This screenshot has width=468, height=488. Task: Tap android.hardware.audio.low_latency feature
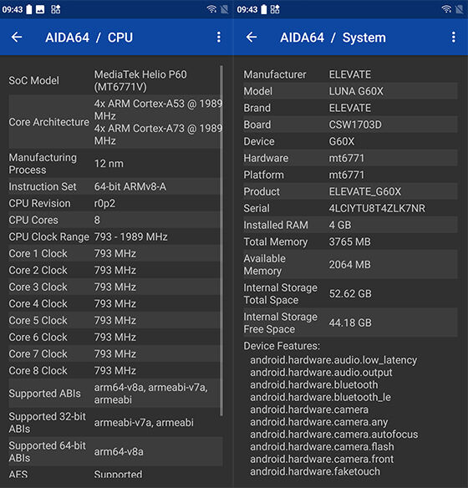(333, 360)
